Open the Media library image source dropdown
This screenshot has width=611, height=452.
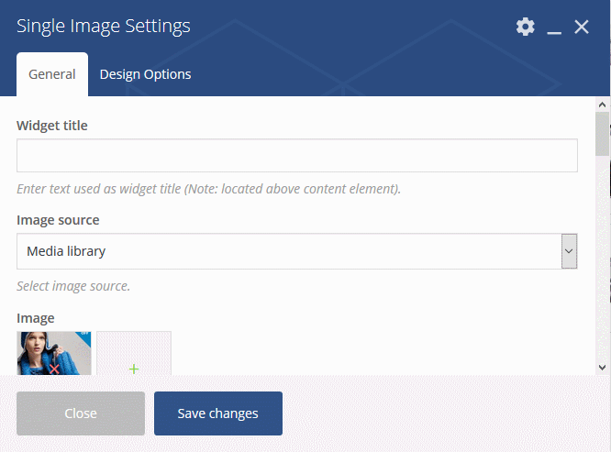[297, 251]
